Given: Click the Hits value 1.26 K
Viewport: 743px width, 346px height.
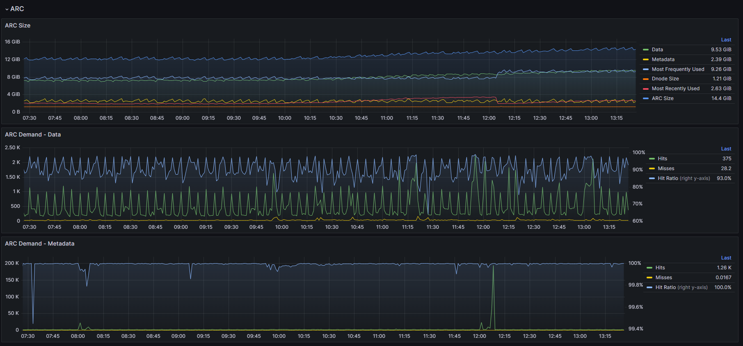Looking at the screenshot, I should point(724,268).
